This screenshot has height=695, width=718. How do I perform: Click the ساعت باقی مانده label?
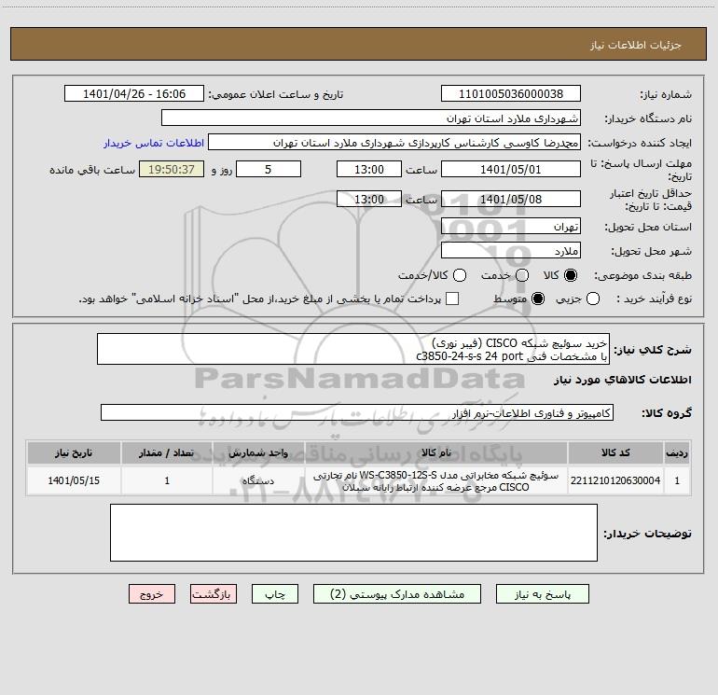(x=92, y=170)
